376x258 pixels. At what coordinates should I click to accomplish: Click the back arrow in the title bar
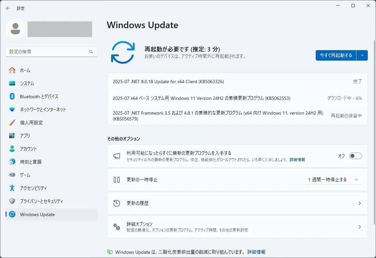[x=8, y=8]
